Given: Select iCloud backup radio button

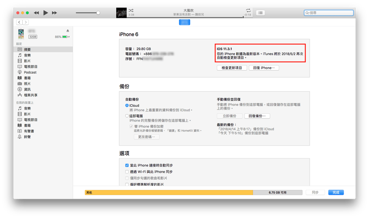Looking at the screenshot, I should coord(127,106).
